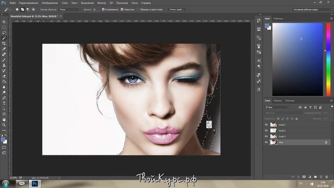Close the Beautyful Girls document tab
Viewport: 334px width, 188px height.
61,16
